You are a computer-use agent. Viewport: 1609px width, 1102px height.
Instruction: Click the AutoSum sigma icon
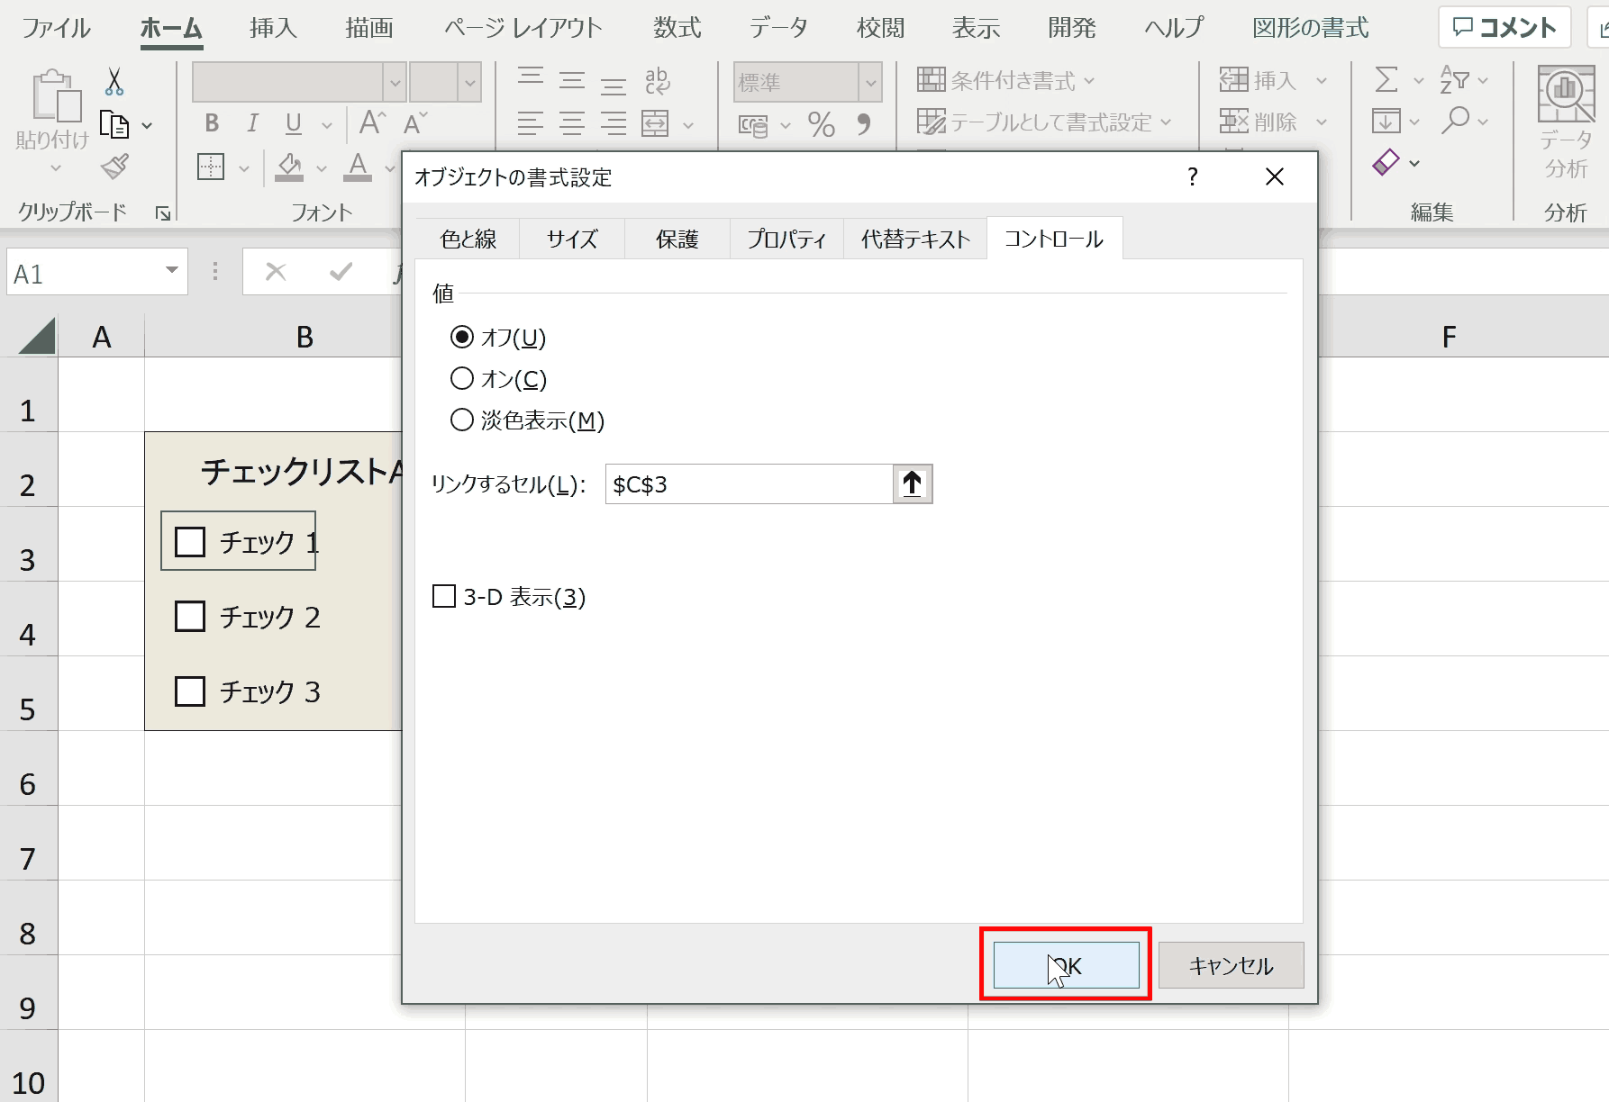point(1386,80)
